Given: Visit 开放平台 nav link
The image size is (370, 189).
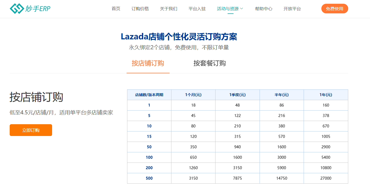Looking at the screenshot, I should click(292, 9).
